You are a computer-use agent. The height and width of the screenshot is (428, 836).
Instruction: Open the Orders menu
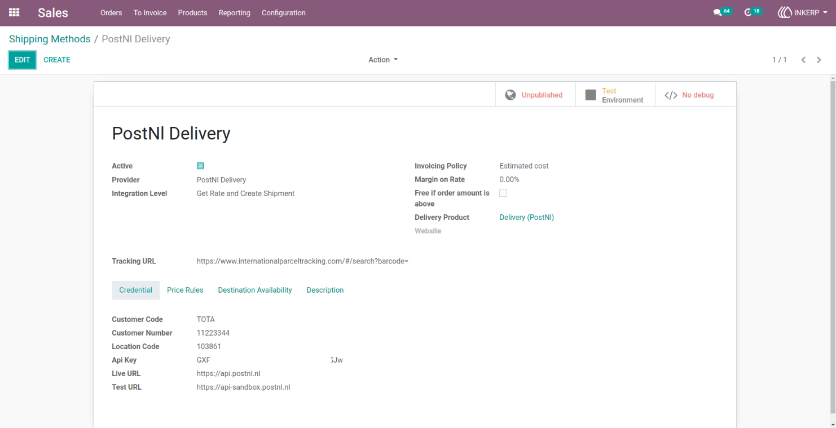(x=111, y=12)
